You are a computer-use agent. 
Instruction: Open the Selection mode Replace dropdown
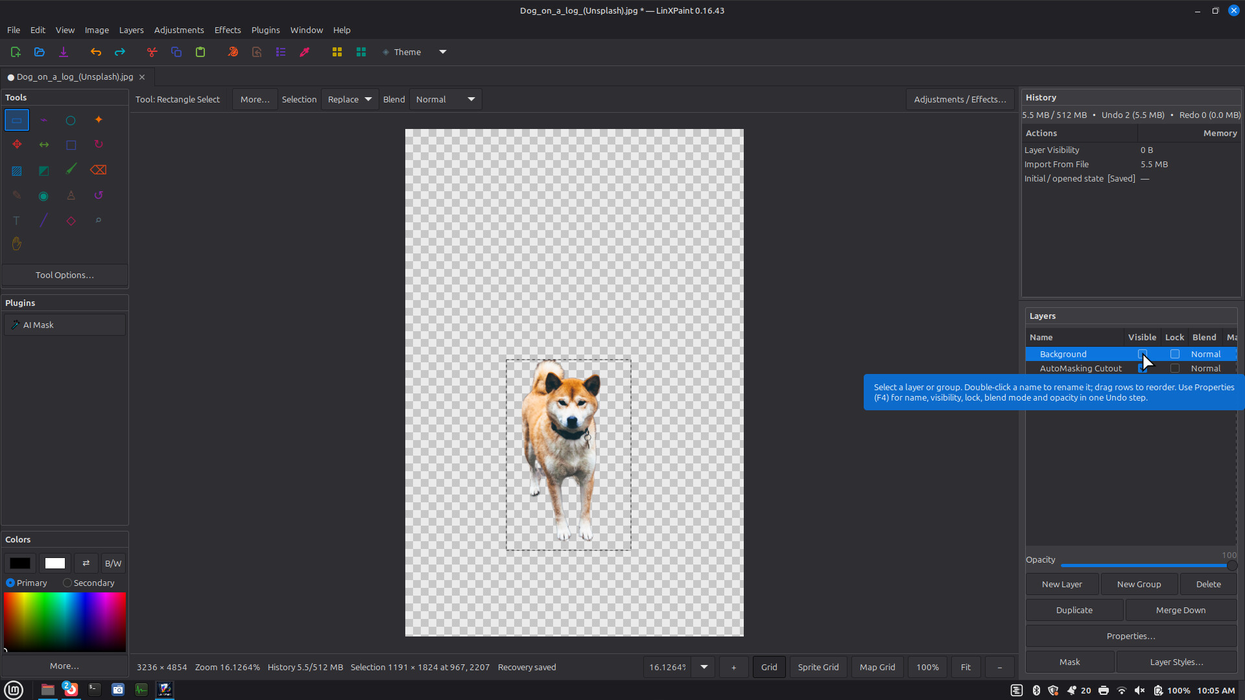[350, 99]
